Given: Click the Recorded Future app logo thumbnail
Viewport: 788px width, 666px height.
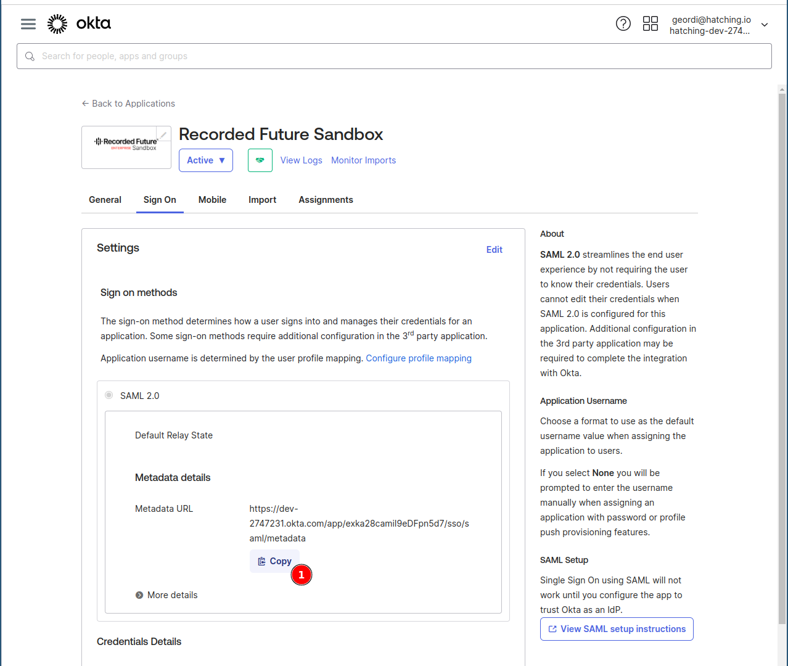Looking at the screenshot, I should pos(126,148).
